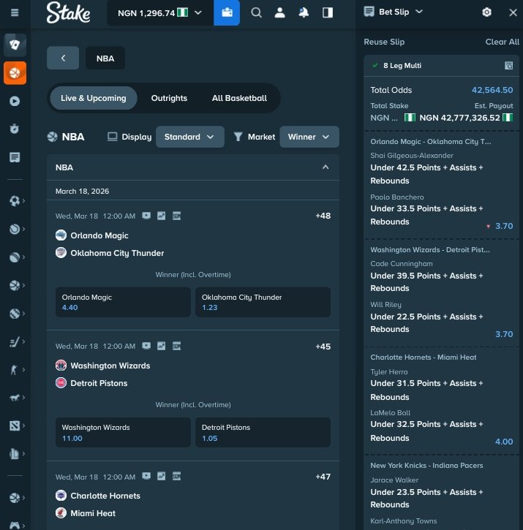Screen dimensions: 523x530
Task: Open Oklahoma City Thunder team name
Action: coord(117,253)
